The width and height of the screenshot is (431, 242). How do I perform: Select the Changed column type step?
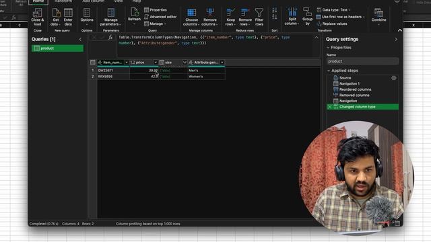(362, 107)
